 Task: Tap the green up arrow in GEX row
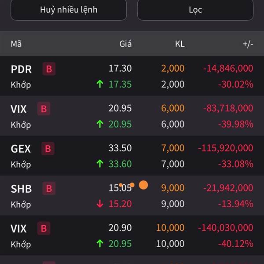[100, 164]
